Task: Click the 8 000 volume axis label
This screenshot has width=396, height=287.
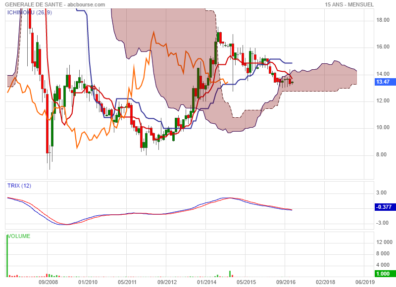Action: pos(383,254)
